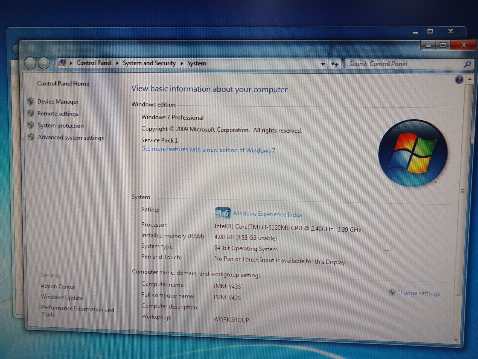The width and height of the screenshot is (478, 359).
Task: Click processor value Intel Core i3-3120ME
Action: [288, 228]
